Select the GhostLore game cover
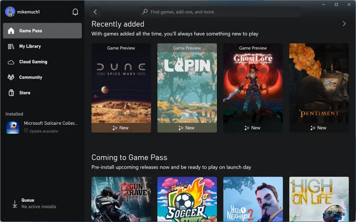 (253, 87)
